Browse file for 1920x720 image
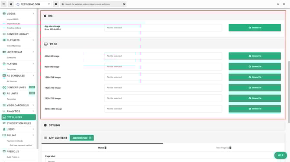Viewport: 290px width, 162px height. click(x=255, y=87)
